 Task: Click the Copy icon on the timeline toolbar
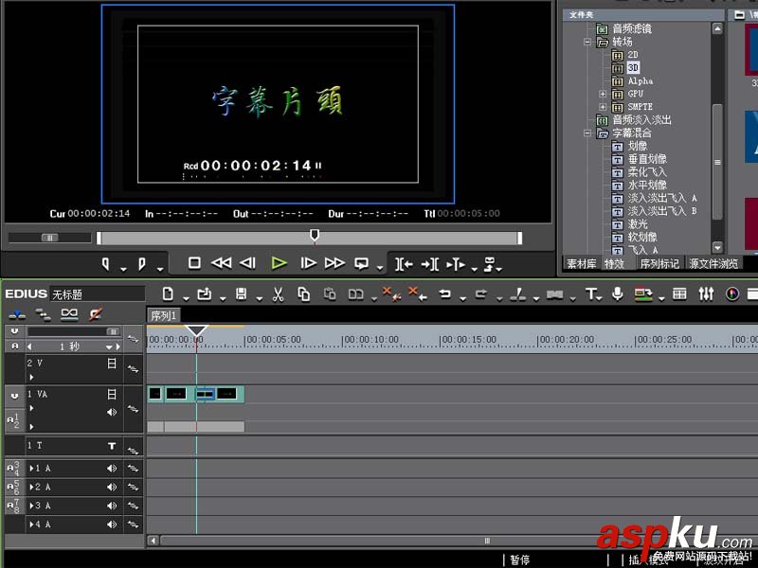(x=305, y=294)
